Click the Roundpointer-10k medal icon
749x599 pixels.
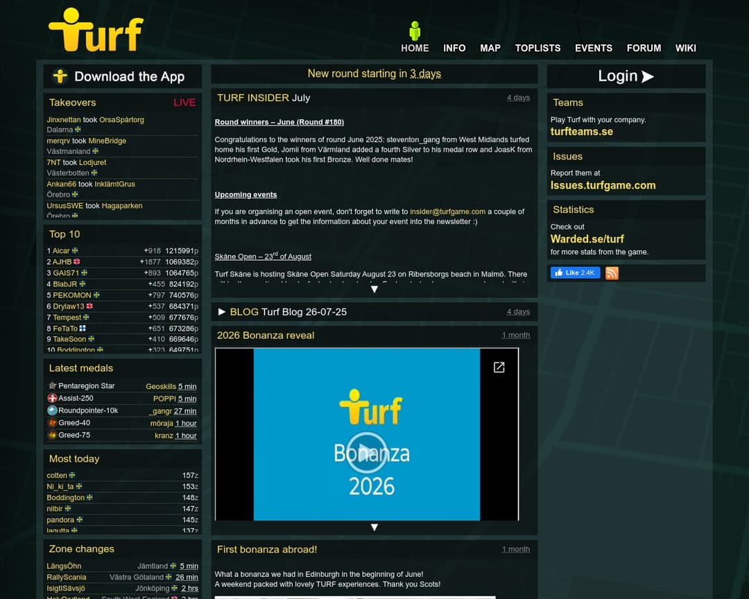(x=51, y=410)
